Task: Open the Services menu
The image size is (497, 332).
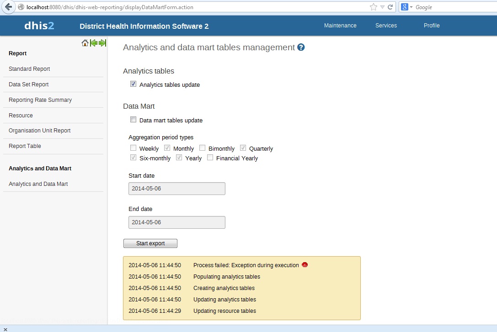Action: click(x=386, y=25)
